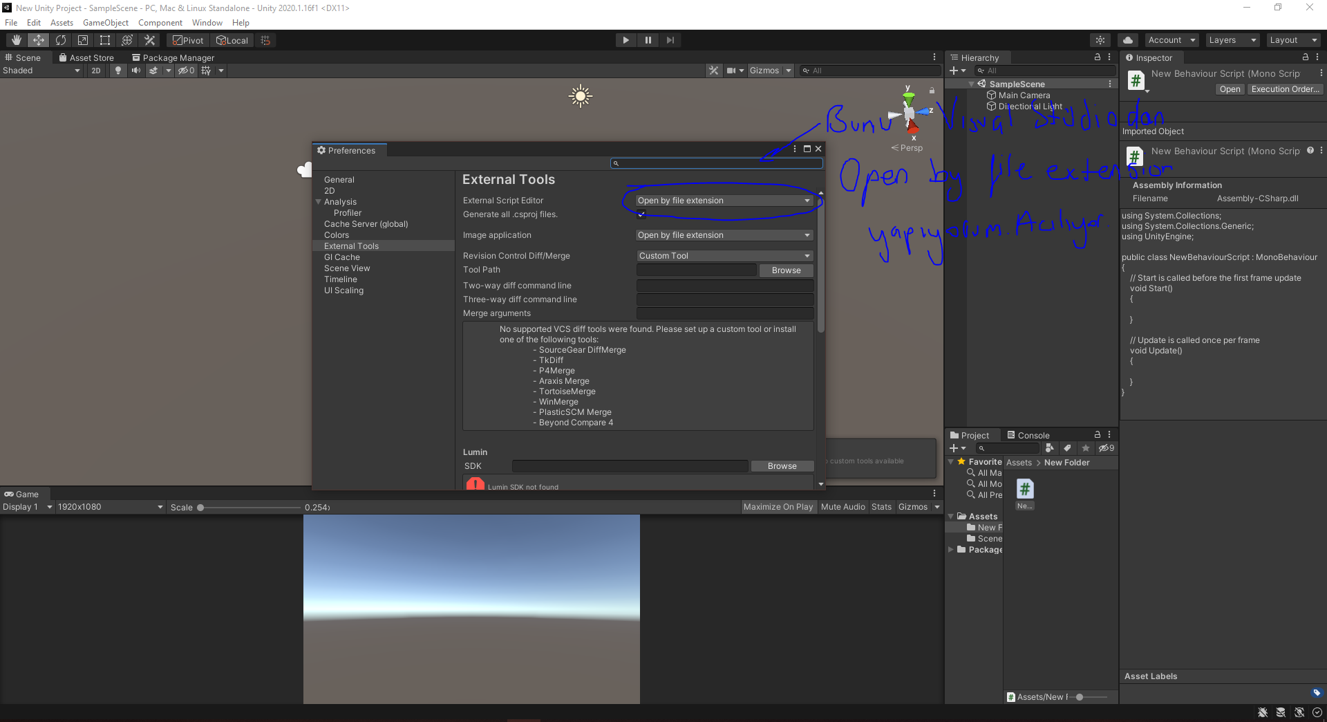Open the File menu
This screenshot has height=722, width=1327.
(x=11, y=23)
